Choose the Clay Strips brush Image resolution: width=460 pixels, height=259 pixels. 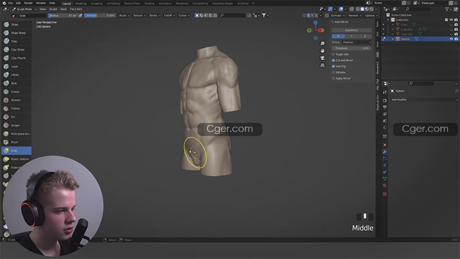point(16,50)
